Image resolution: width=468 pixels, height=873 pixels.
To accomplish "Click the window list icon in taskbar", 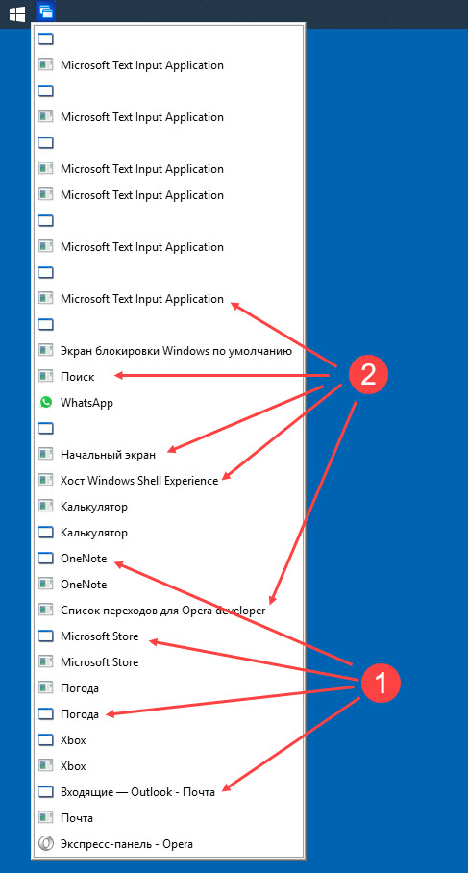I will click(x=45, y=12).
